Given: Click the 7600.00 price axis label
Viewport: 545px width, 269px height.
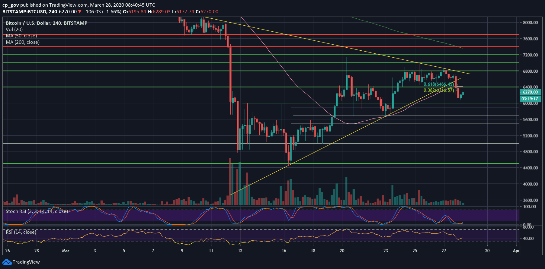Looking at the screenshot, I should tap(530, 39).
